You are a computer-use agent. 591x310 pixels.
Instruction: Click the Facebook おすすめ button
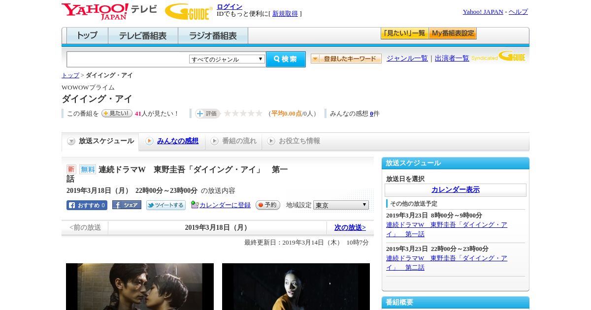pyautogui.click(x=87, y=205)
